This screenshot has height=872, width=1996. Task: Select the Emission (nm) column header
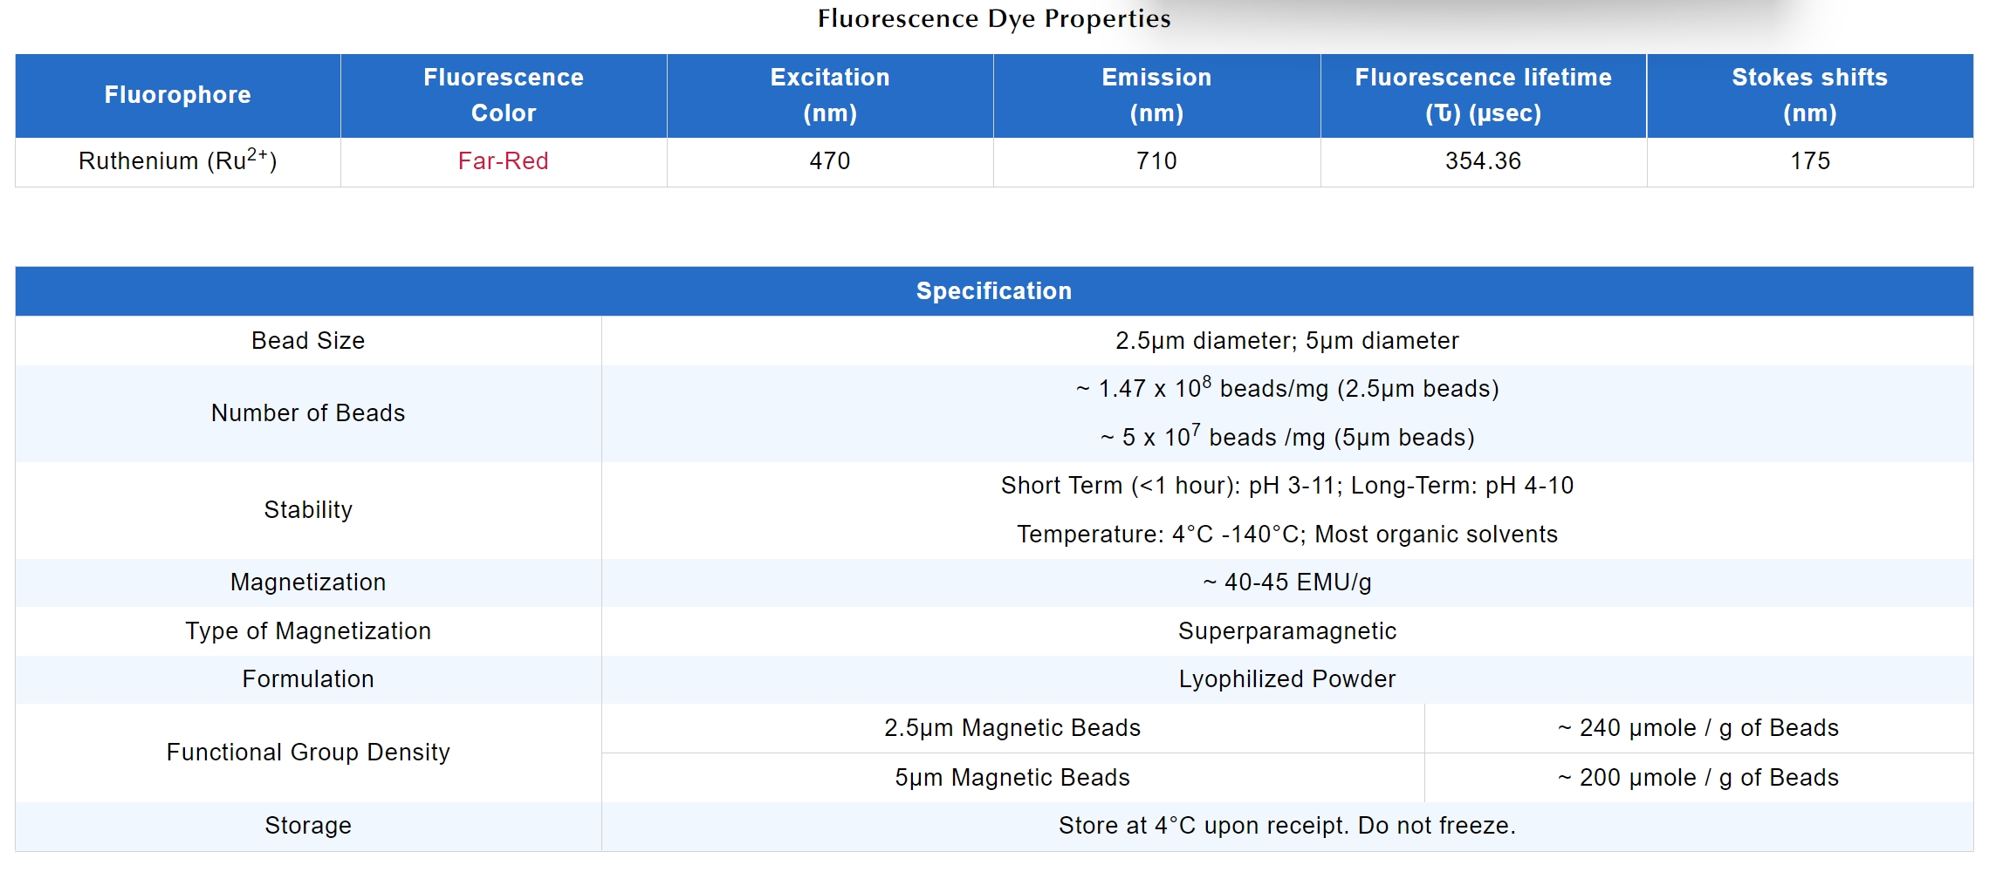pos(1156,95)
